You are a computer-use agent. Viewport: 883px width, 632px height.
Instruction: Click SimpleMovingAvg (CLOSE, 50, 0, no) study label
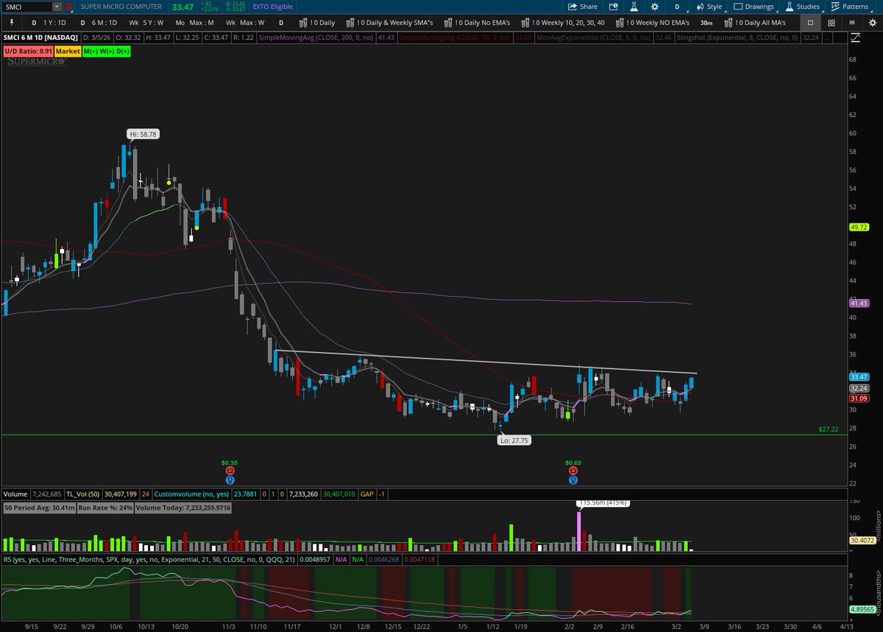[456, 37]
